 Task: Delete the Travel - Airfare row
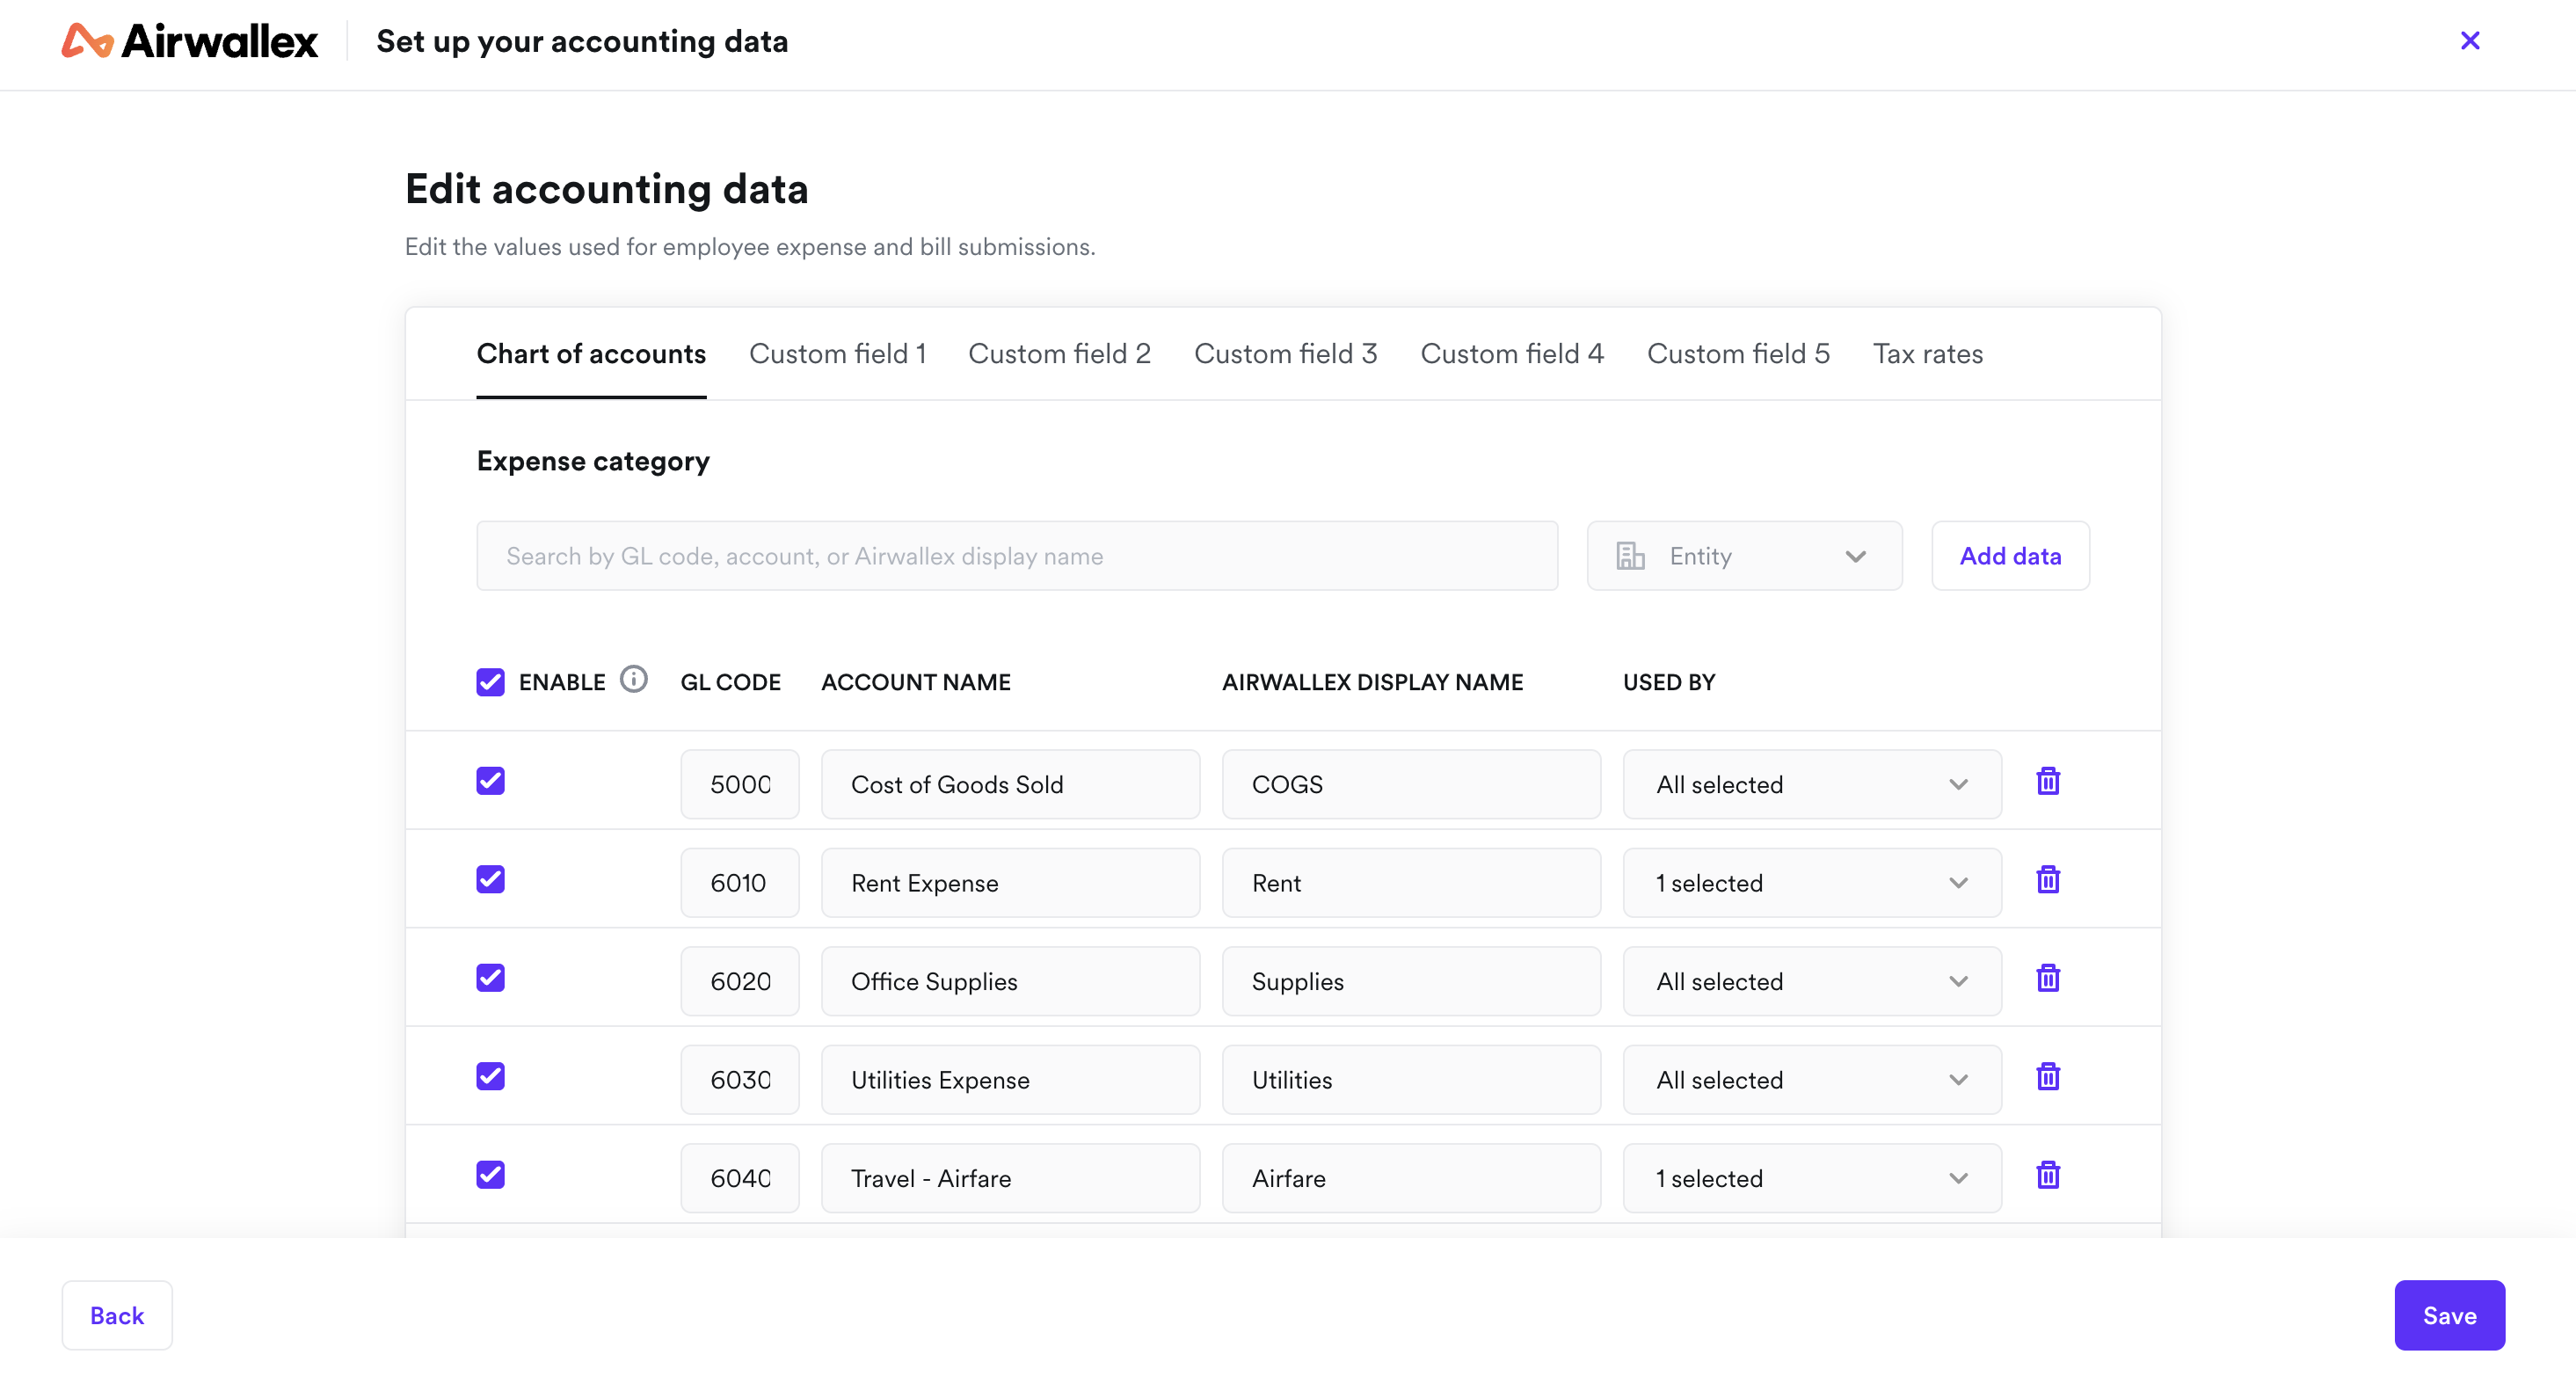[2048, 1174]
